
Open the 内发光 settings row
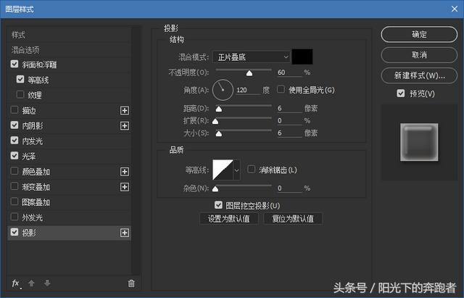click(69, 141)
